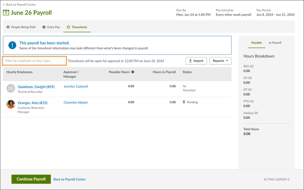This screenshot has width=304, height=190.
Task: Click the Hours in Payroll column header
Action: point(164,72)
